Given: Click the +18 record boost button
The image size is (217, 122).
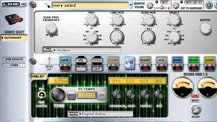Looking at the screenshot, I should (195, 96).
